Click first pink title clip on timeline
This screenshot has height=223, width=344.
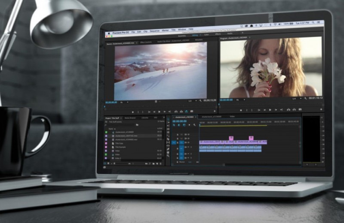(x=231, y=138)
